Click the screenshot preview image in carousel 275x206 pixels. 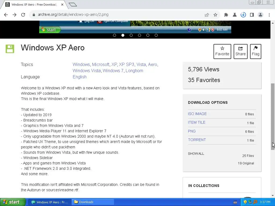(135, 27)
